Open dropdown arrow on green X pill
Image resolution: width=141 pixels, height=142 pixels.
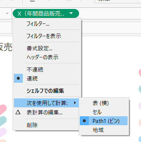click(x=71, y=13)
